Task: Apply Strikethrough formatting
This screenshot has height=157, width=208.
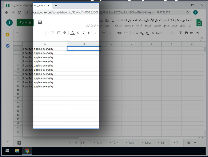Action: pos(78,33)
